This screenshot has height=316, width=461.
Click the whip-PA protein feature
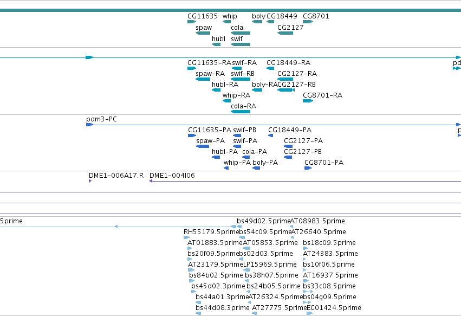coord(226,168)
